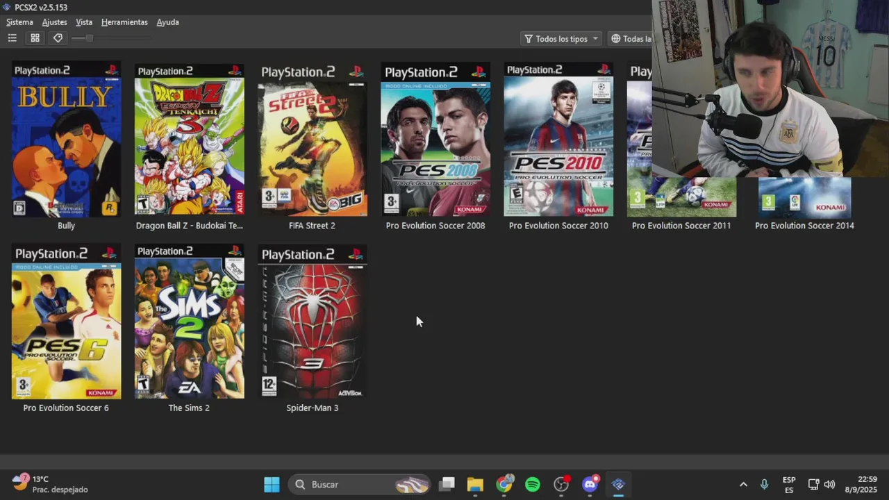Click the 'FIFA Street 2' title label
The width and height of the screenshot is (889, 500).
312,226
